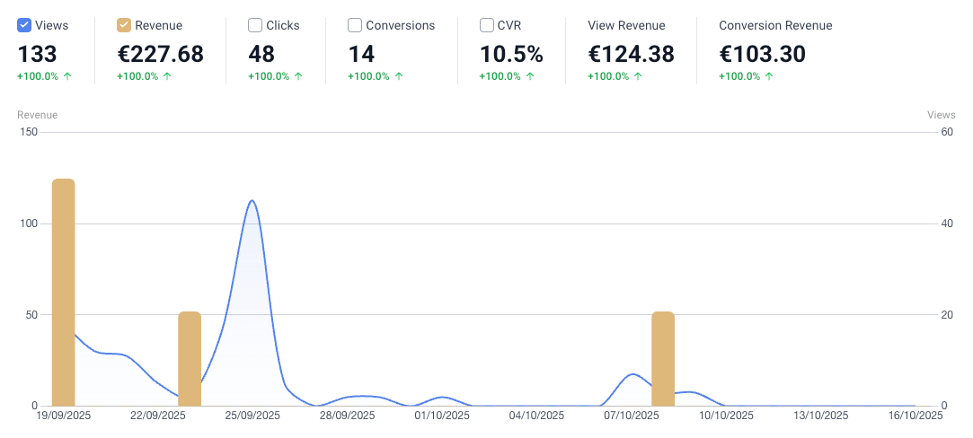This screenshot has height=438, width=973.
Task: Click the revenue bar near 23/09/2025
Action: pos(190,359)
